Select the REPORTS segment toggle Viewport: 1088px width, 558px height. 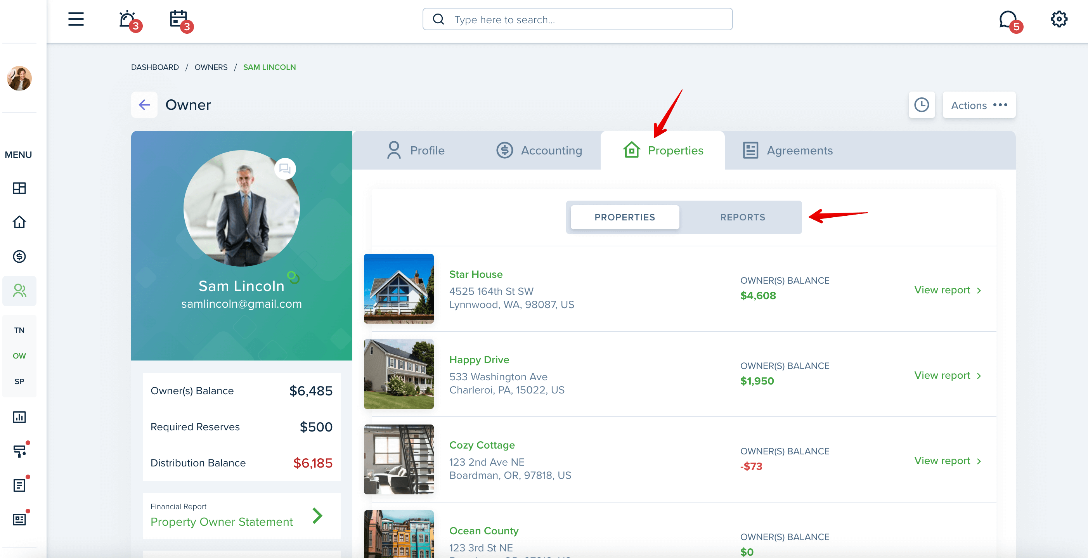tap(743, 217)
